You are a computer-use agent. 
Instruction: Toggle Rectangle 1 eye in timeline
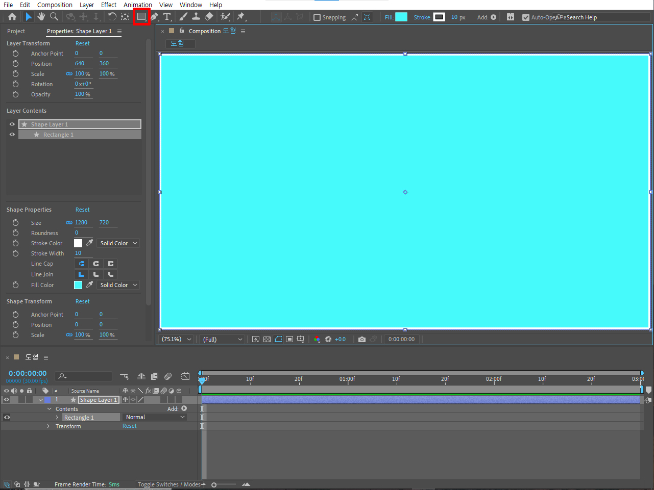tap(7, 417)
